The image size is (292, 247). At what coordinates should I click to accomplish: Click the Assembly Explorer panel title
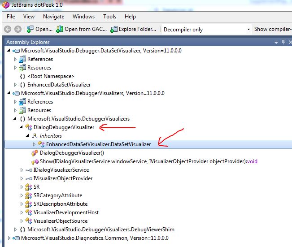[x=28, y=42]
